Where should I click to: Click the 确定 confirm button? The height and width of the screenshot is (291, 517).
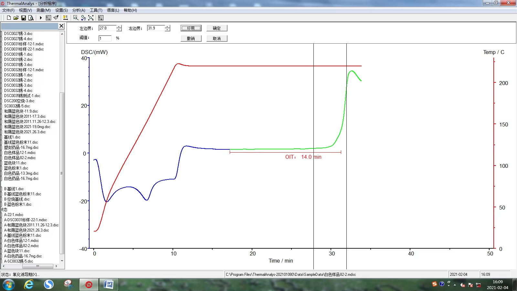[x=217, y=28]
